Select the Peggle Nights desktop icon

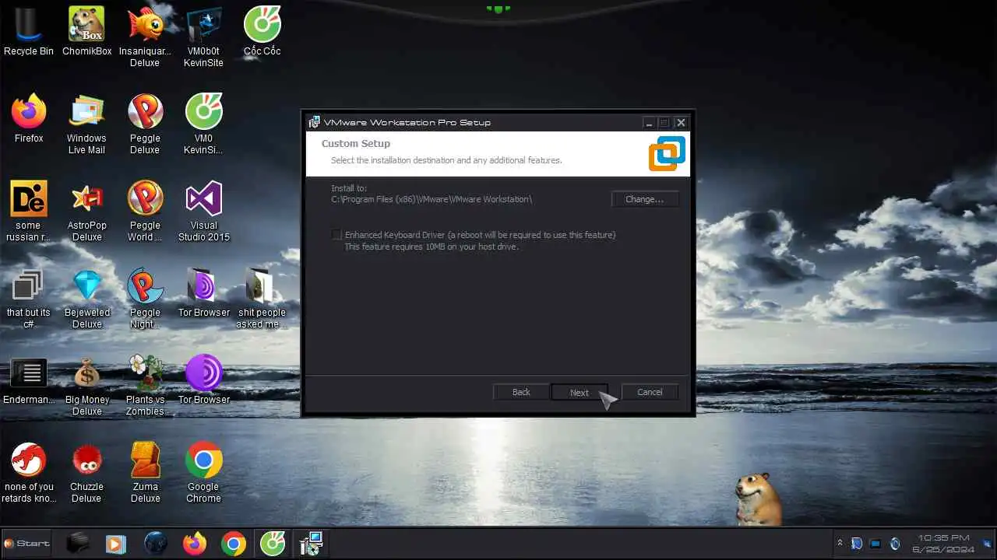pyautogui.click(x=145, y=299)
